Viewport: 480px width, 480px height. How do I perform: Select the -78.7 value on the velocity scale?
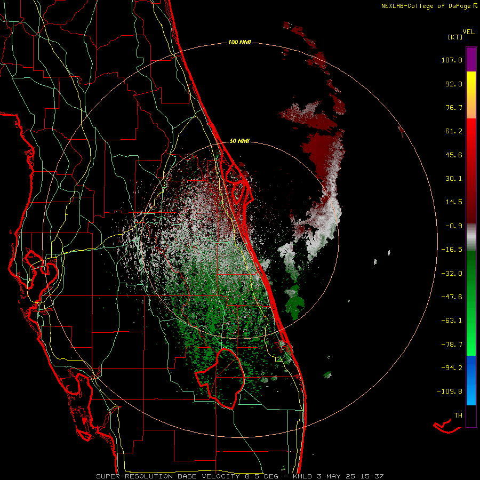click(x=452, y=345)
